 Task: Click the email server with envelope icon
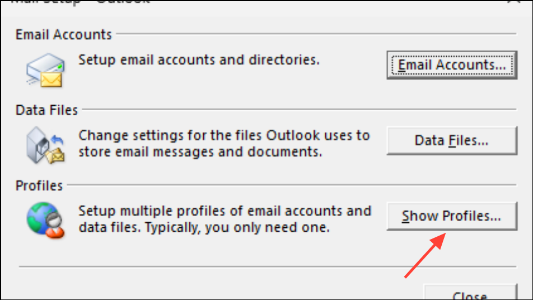[x=45, y=71]
